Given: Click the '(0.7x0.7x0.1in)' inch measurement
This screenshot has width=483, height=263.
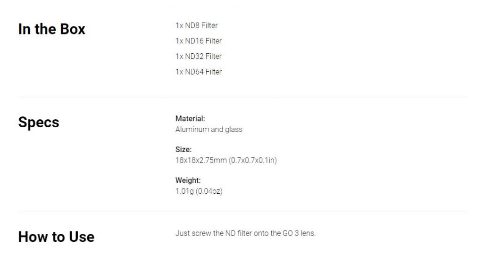Looking at the screenshot, I should [x=253, y=160].
